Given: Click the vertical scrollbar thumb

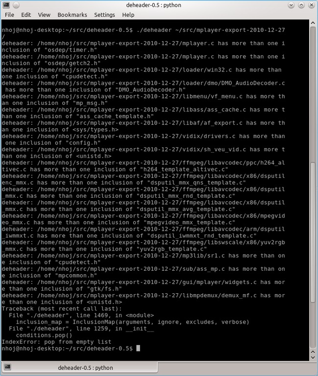Looking at the screenshot, I should pyautogui.click(x=313, y=233).
